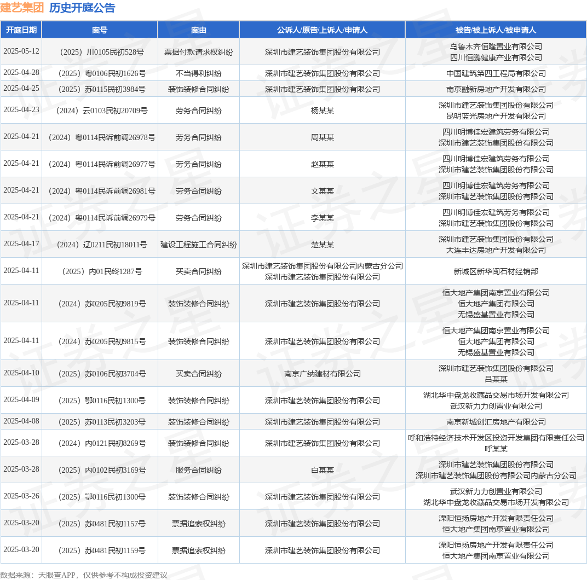The height and width of the screenshot is (580, 587).
Task: Click defendant 四川恒鹏健康产业有限公司
Action: click(x=496, y=57)
